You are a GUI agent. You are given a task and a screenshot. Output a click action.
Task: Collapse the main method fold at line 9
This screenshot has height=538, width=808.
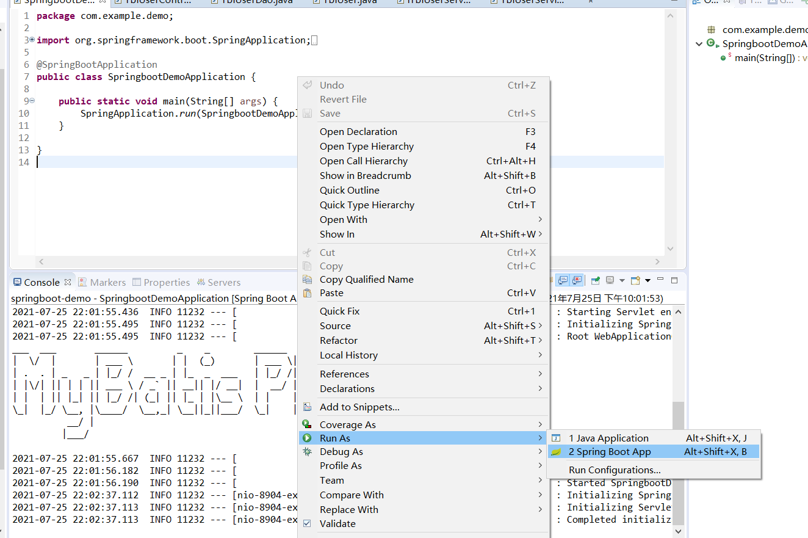[x=32, y=101]
